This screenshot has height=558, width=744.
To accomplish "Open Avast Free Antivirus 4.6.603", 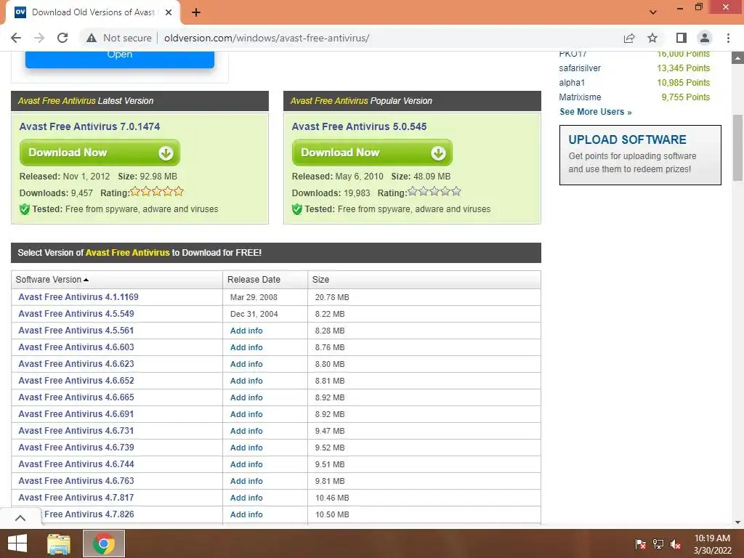I will [76, 347].
